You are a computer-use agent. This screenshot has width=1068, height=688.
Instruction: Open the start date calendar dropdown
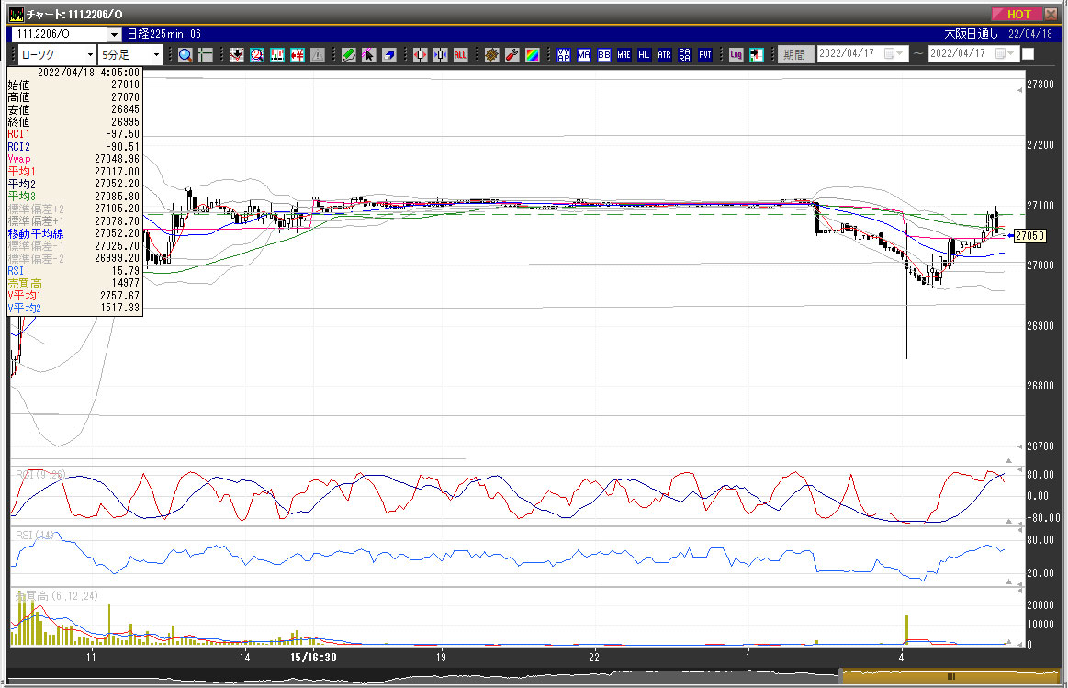894,53
